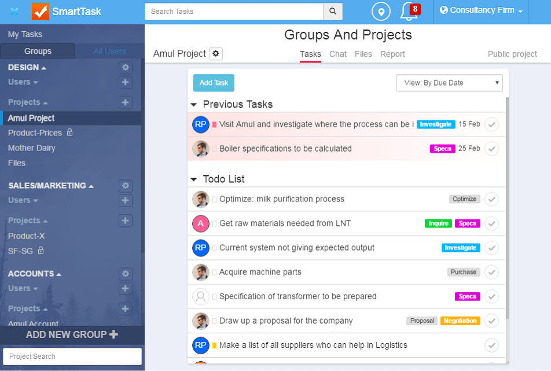This screenshot has height=371, width=551.
Task: Click the Public project label
Action: coord(512,54)
